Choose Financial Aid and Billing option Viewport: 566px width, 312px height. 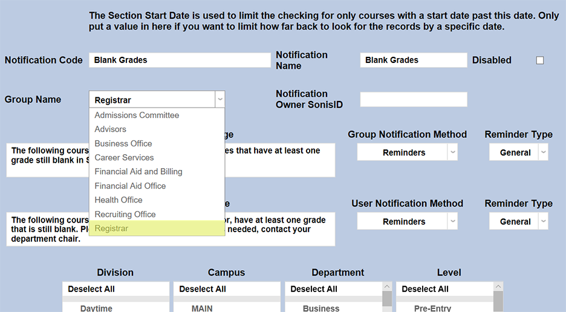pyautogui.click(x=138, y=172)
